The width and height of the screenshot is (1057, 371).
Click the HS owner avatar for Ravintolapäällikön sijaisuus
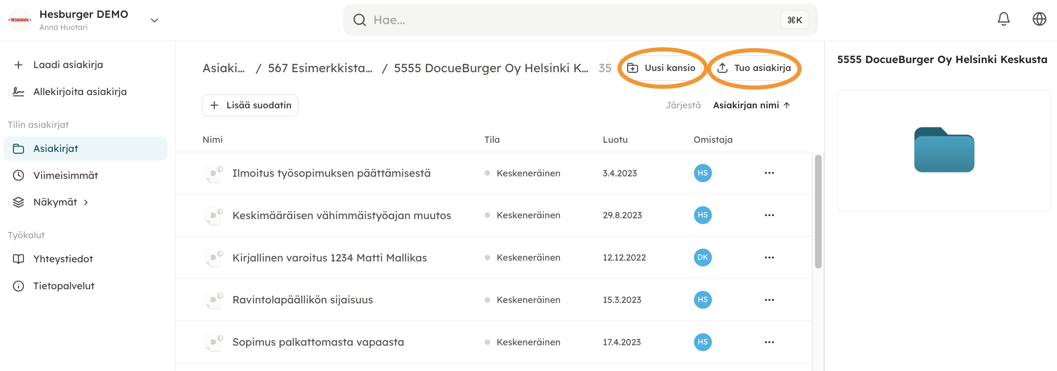pos(702,300)
